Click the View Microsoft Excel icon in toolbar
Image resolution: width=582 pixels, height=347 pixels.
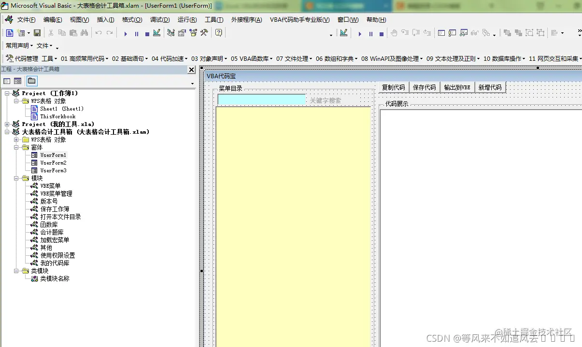point(10,33)
